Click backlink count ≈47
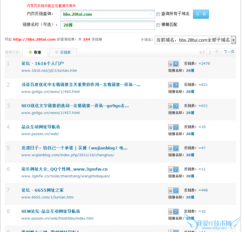 pos(202,148)
